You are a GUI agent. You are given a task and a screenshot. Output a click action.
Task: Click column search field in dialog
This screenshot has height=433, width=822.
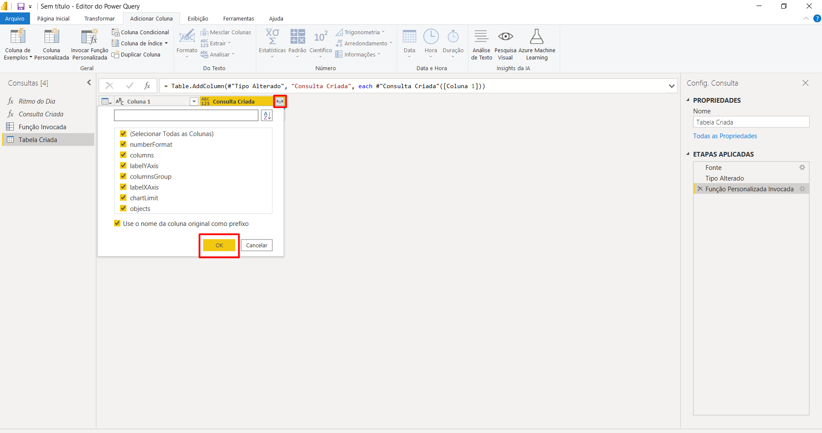tap(186, 116)
